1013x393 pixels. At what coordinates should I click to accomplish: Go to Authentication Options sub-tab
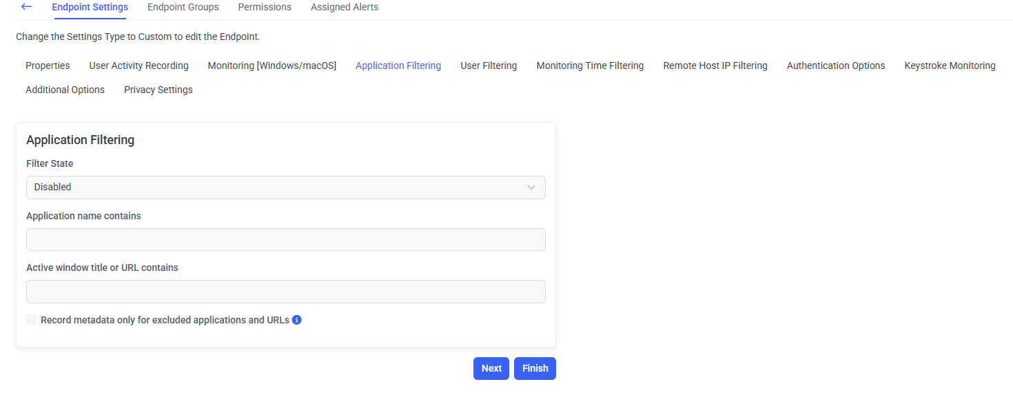pyautogui.click(x=836, y=65)
